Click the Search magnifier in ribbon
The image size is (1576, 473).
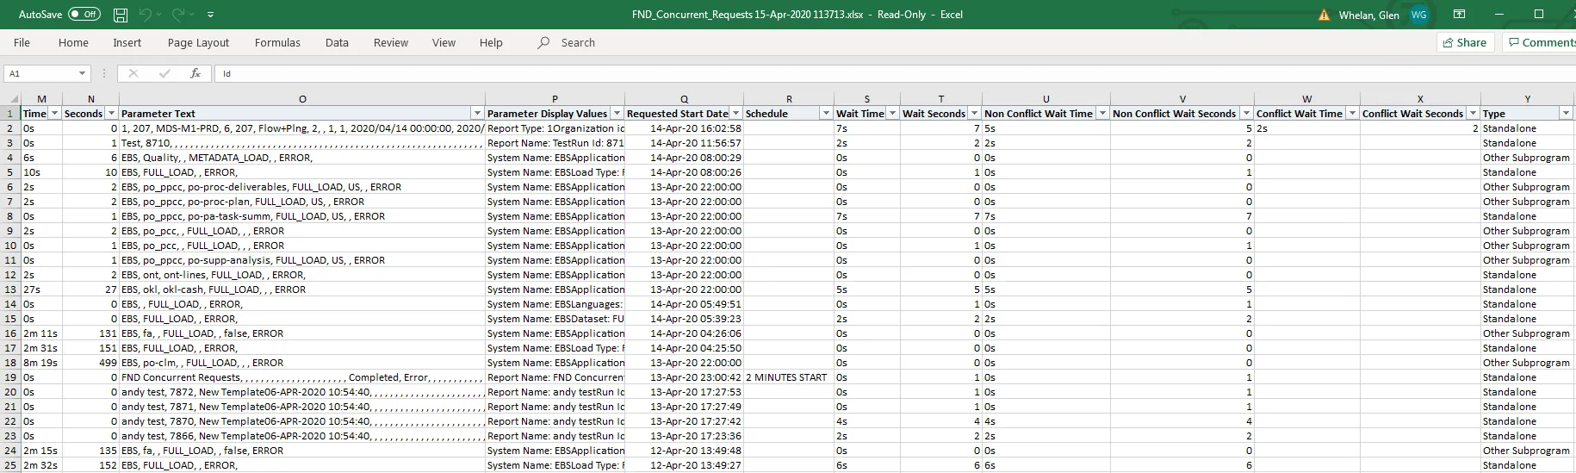tap(543, 43)
